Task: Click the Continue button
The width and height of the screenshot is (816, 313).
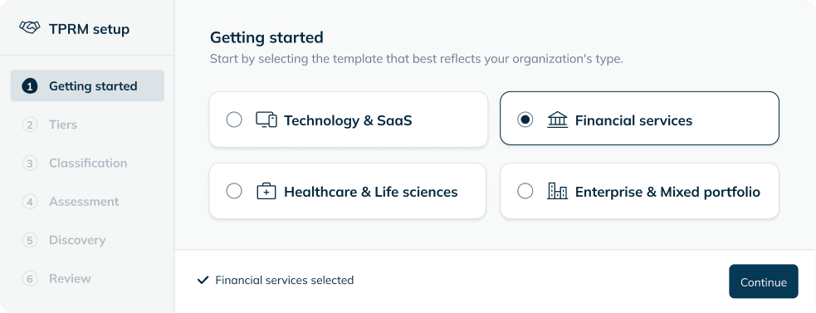Action: 764,281
